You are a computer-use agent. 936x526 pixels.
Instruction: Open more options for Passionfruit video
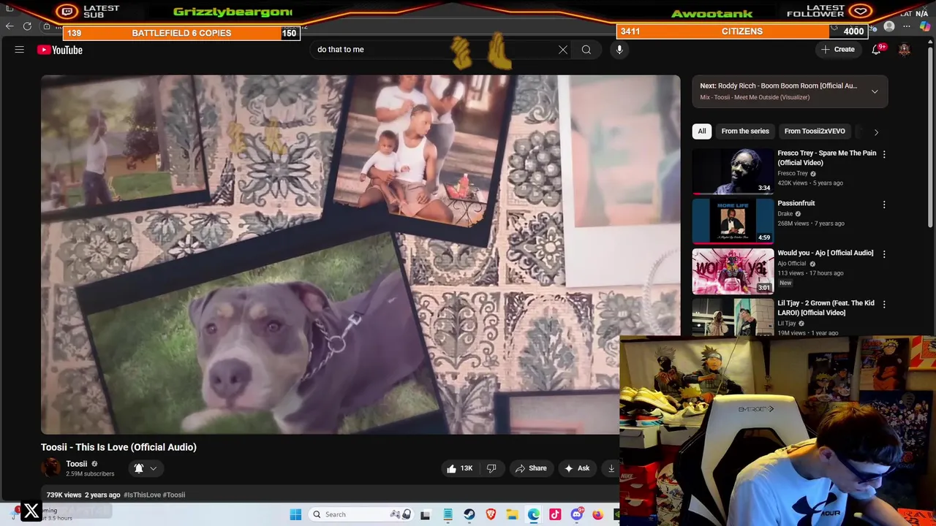[x=884, y=205]
